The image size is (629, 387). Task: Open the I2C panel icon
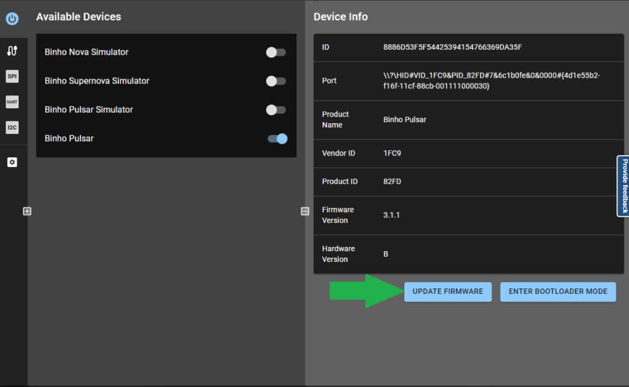click(12, 127)
